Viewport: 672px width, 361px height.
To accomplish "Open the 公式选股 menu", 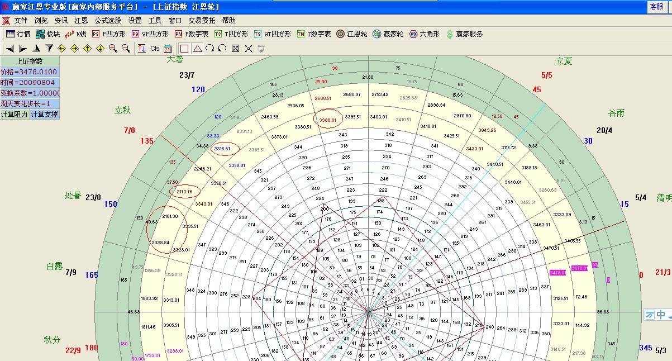I will pyautogui.click(x=107, y=20).
